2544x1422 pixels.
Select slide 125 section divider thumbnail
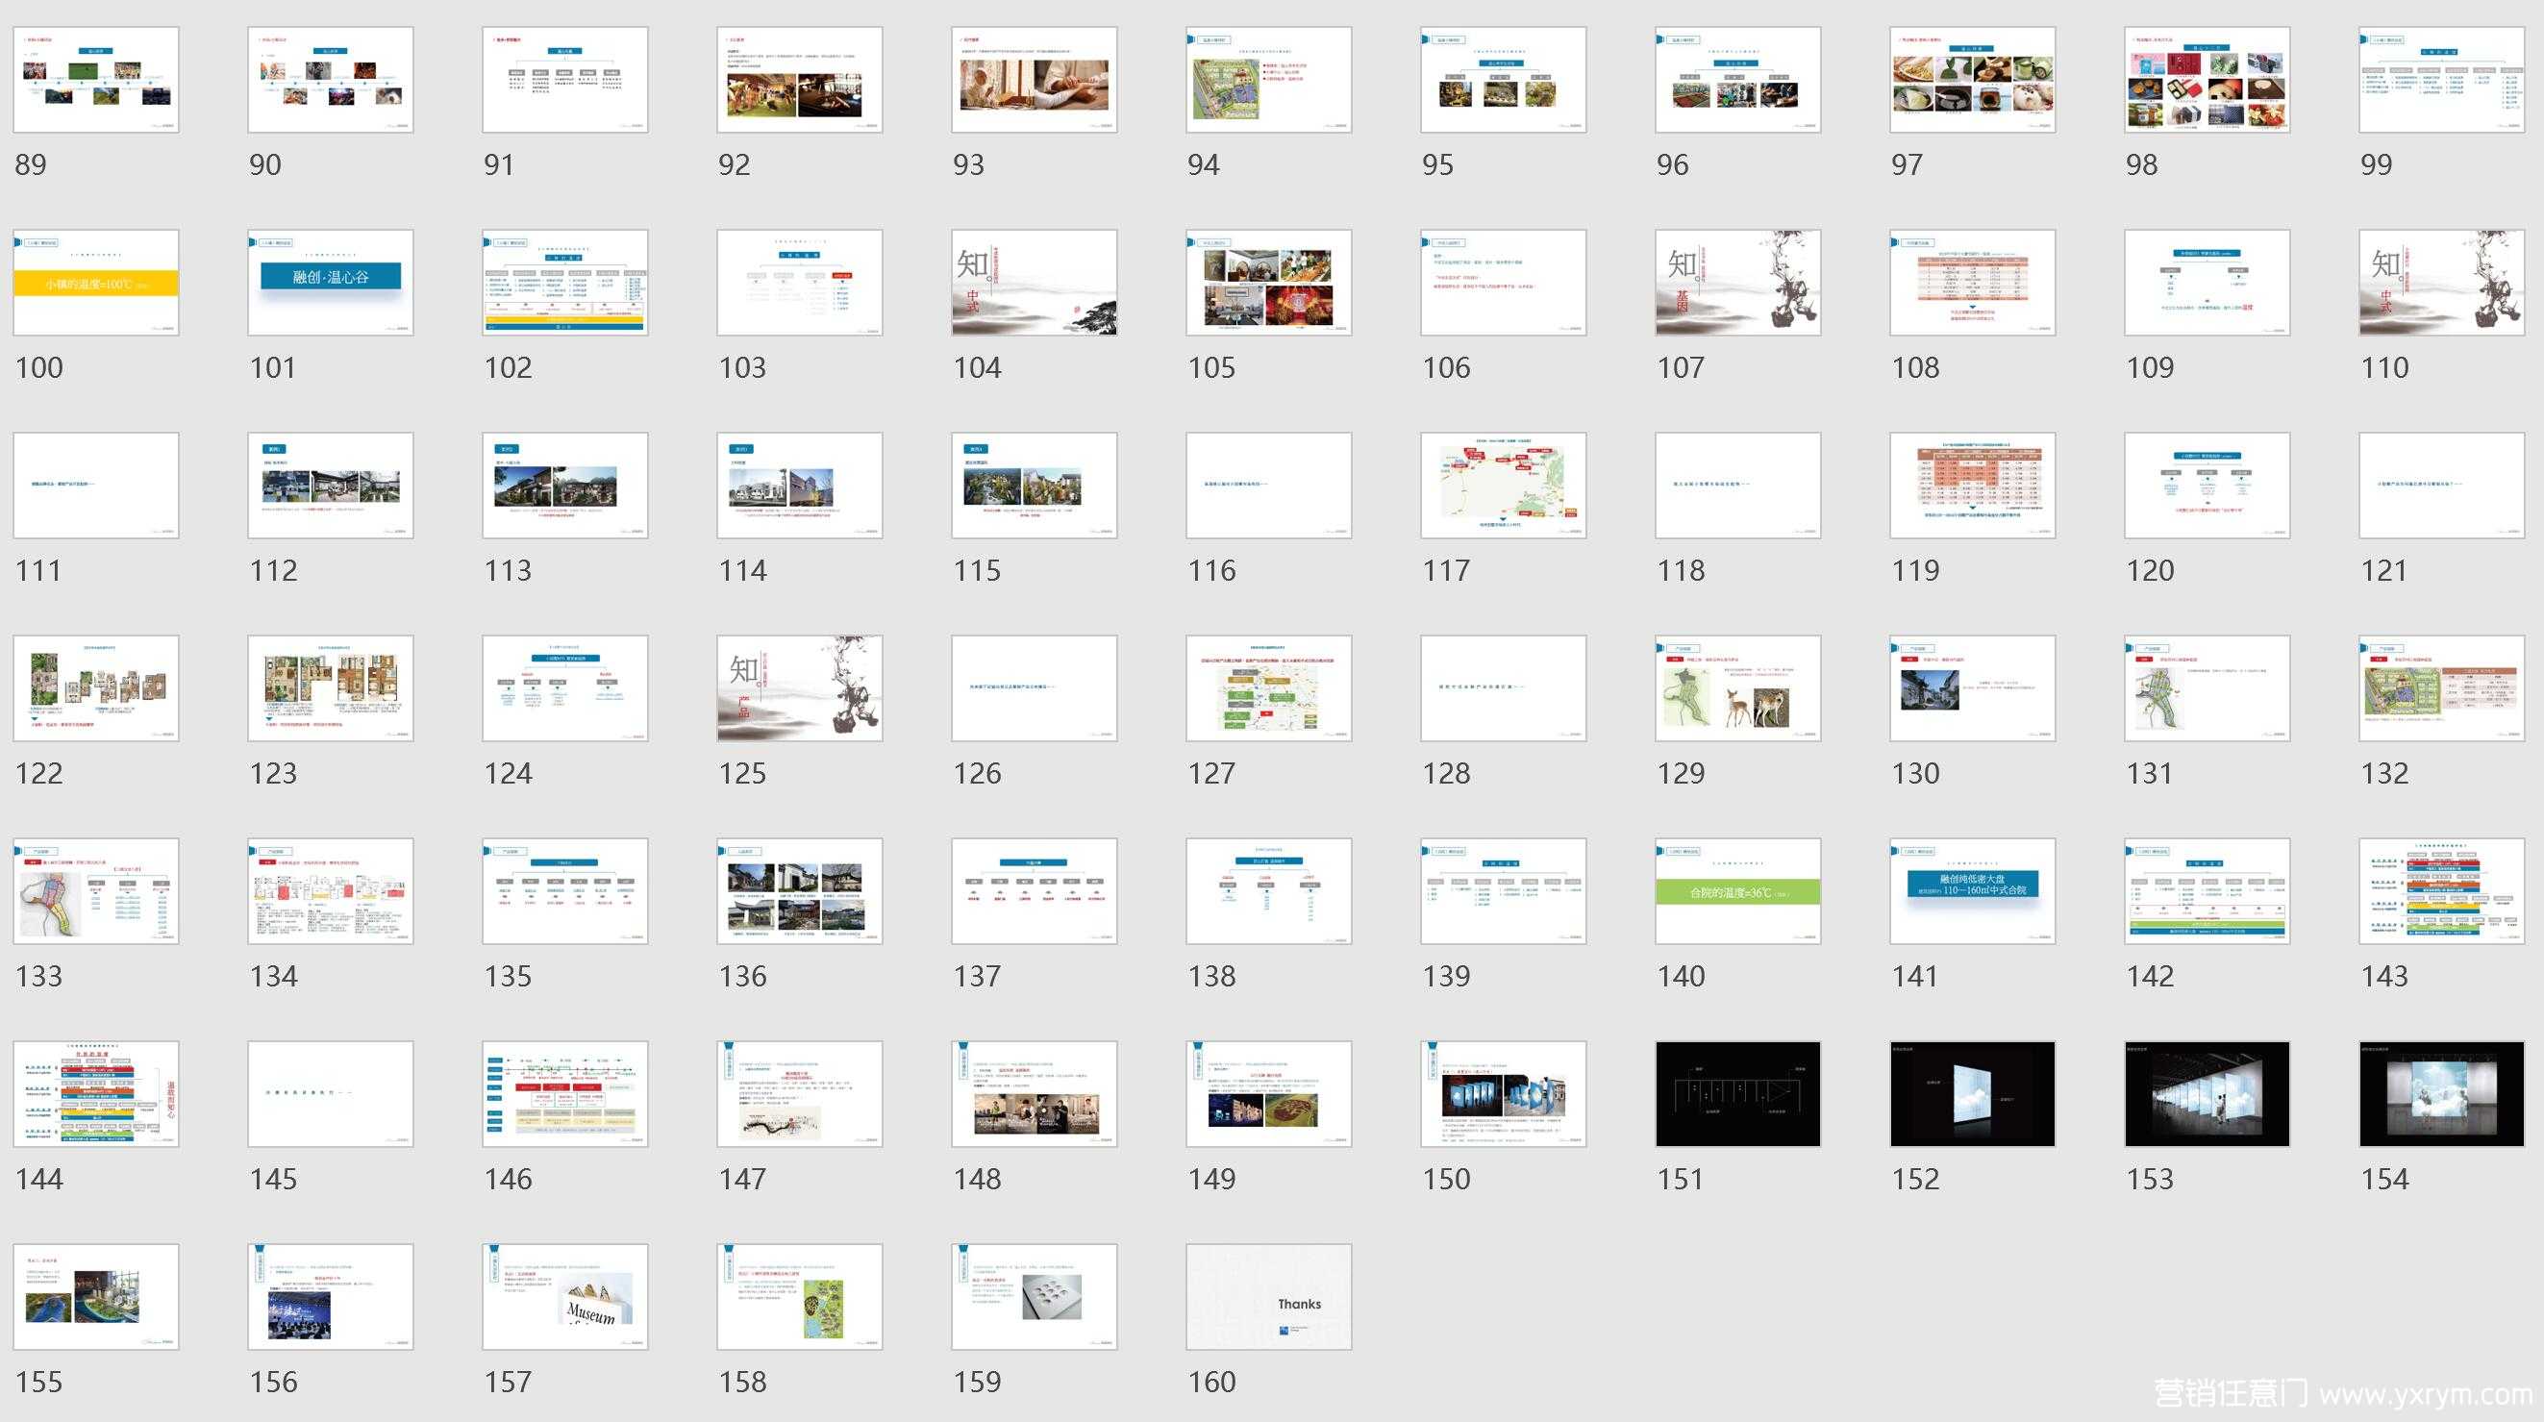(800, 688)
